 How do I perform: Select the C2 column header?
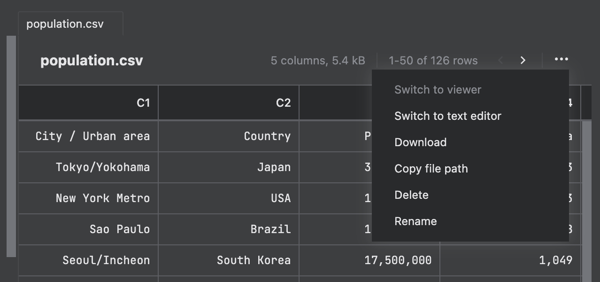(229, 102)
